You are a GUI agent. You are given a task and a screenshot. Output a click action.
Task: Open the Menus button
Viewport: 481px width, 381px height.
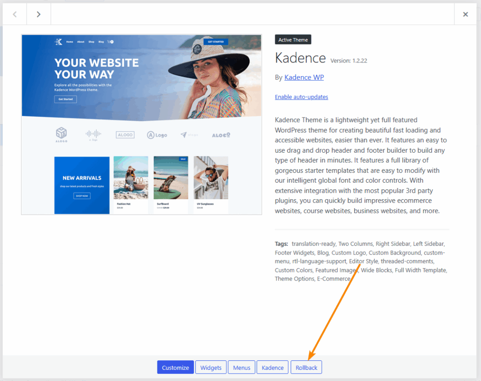coord(241,367)
